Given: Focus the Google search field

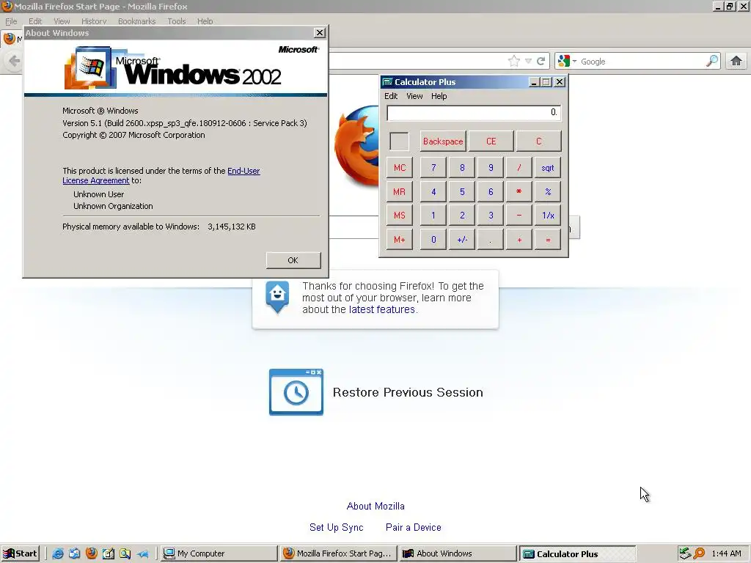Looking at the screenshot, I should pyautogui.click(x=642, y=62).
